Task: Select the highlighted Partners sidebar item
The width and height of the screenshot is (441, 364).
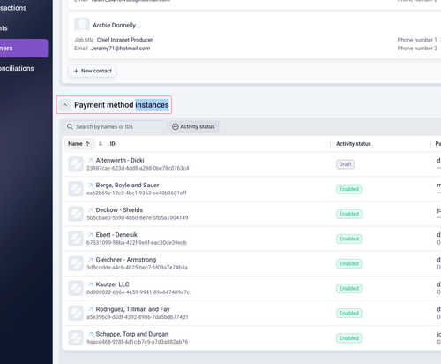Action: (x=24, y=49)
